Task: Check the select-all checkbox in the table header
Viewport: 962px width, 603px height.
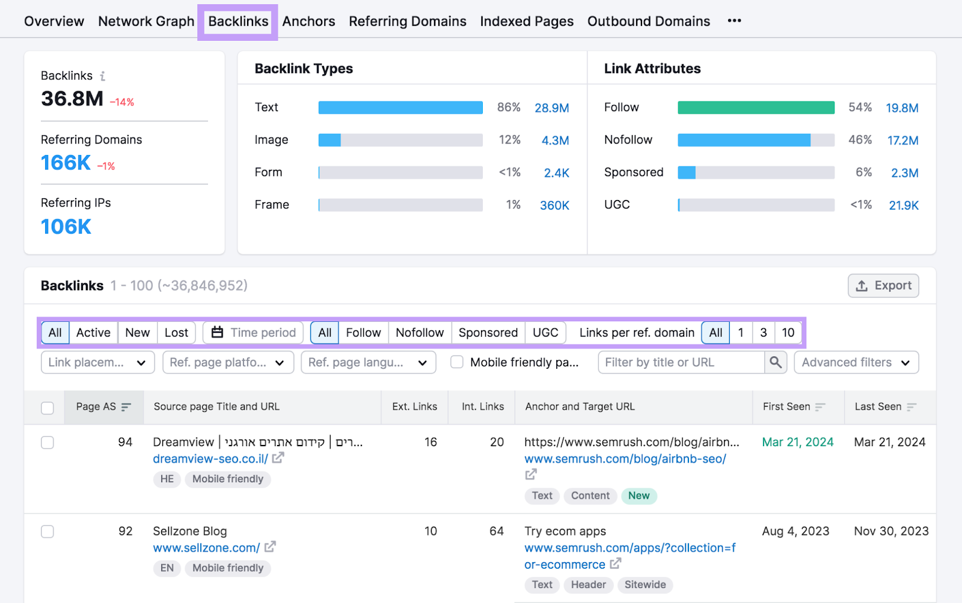Action: pos(47,408)
